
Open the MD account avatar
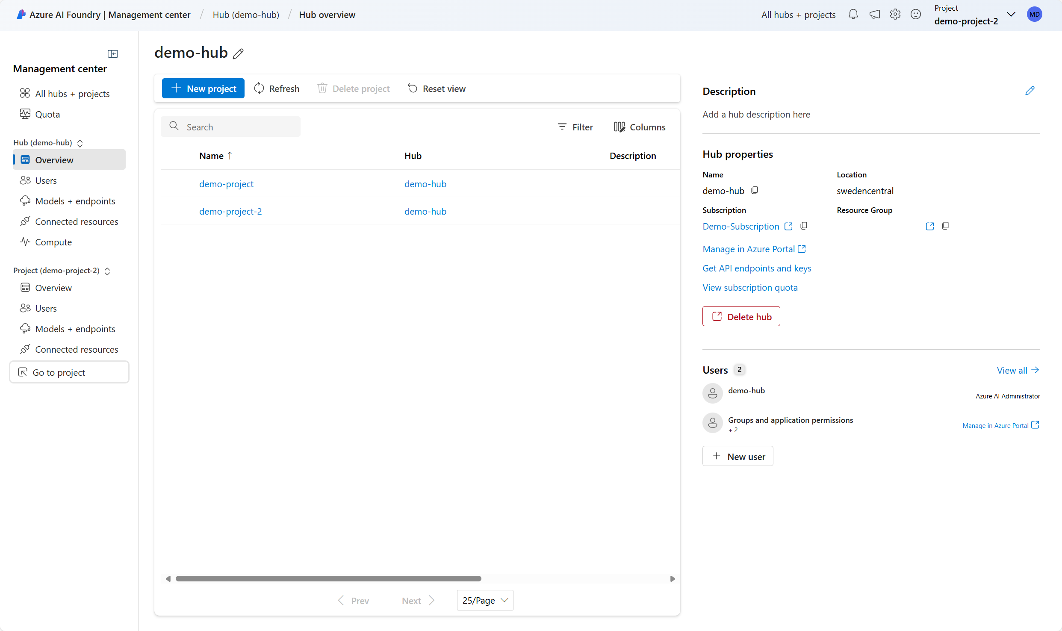tap(1035, 15)
